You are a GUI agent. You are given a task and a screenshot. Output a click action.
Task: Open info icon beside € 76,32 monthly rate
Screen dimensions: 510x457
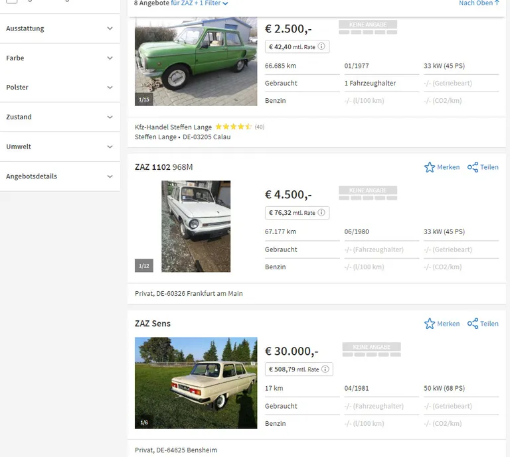click(x=321, y=212)
